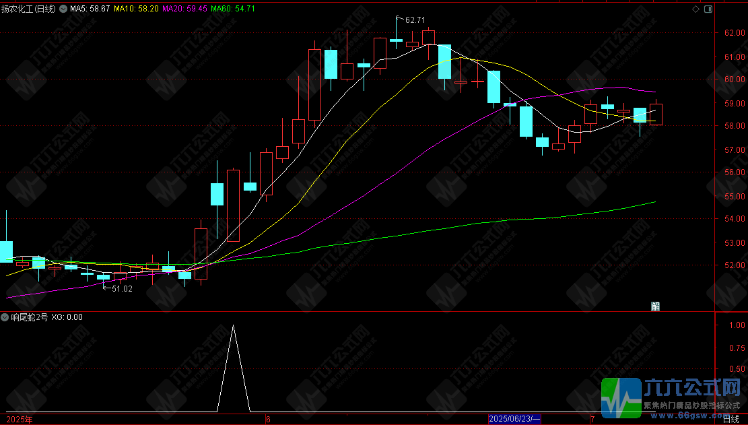748x425 pixels.
Task: Click the 54.00 price axis label
Action: (x=735, y=219)
